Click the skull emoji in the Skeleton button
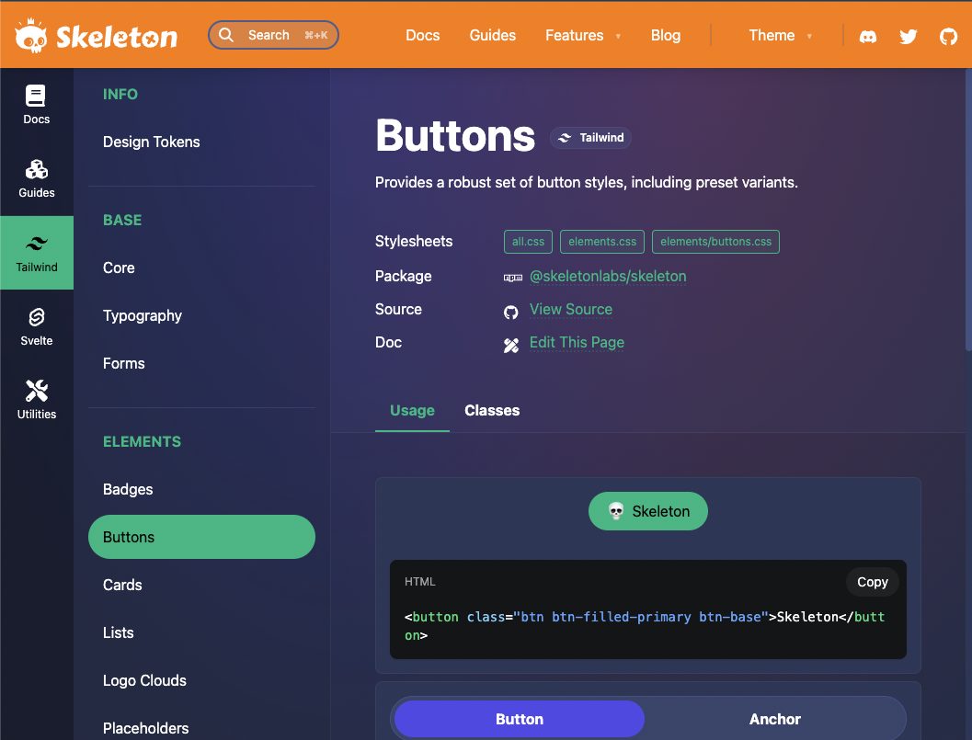This screenshot has width=972, height=740. pyautogui.click(x=615, y=511)
